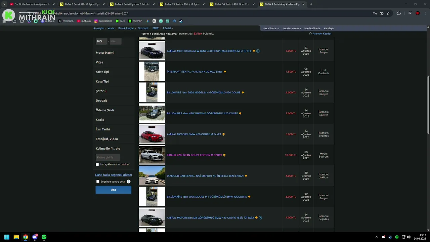
Task: Expand the Yakıt Tipi filter
Action: pyautogui.click(x=114, y=72)
